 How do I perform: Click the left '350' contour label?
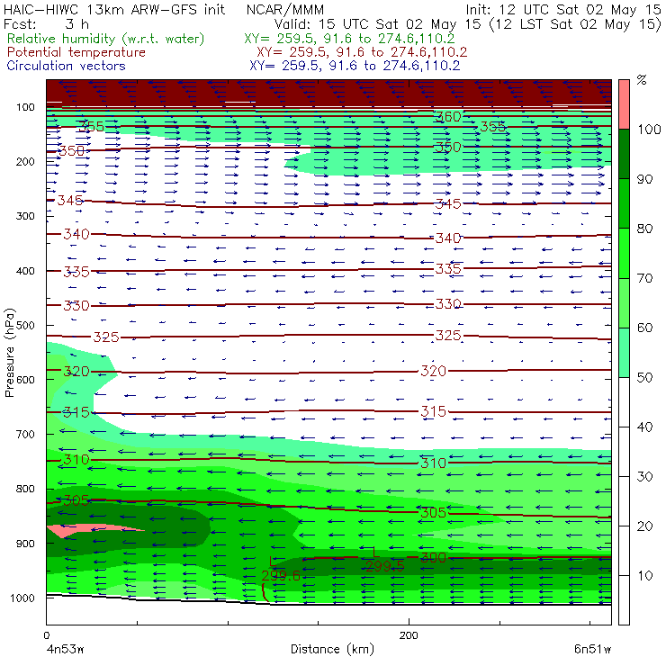click(71, 151)
